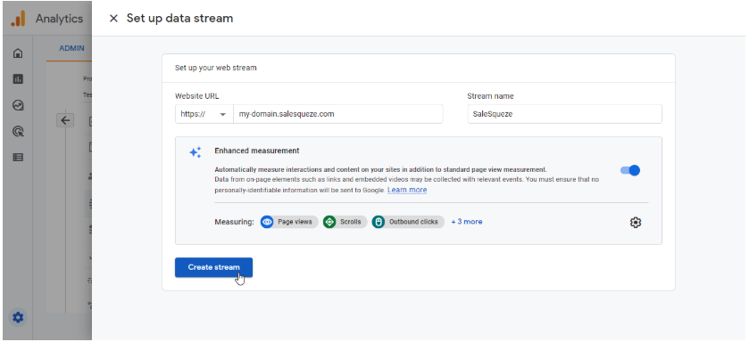Click the Home icon in sidebar
This screenshot has height=342, width=749.
tap(18, 53)
